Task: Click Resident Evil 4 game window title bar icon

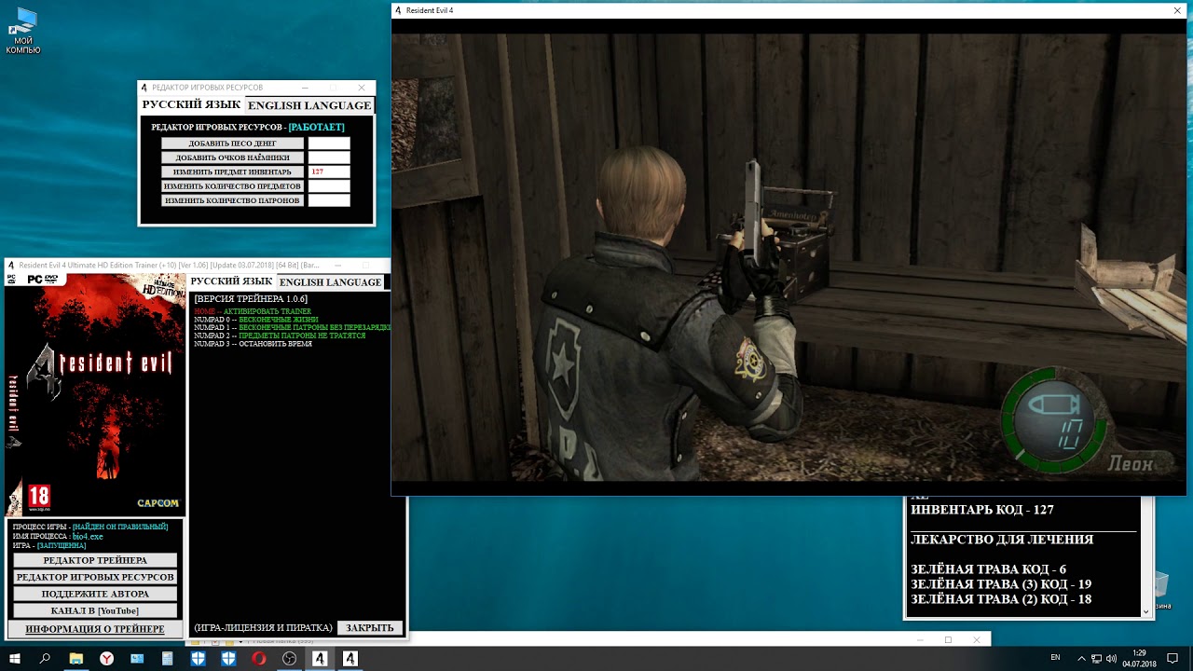Action: (x=399, y=10)
